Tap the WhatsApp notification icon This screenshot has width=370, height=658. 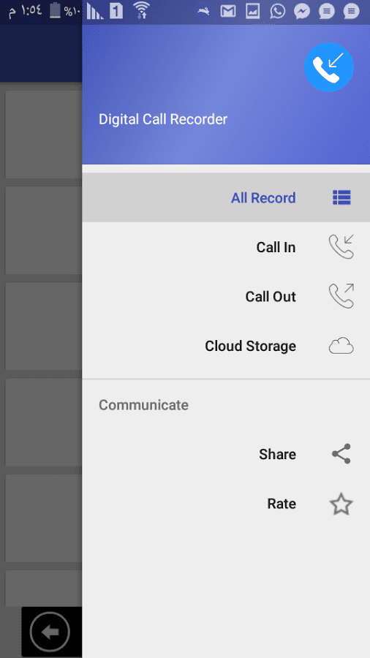[277, 11]
